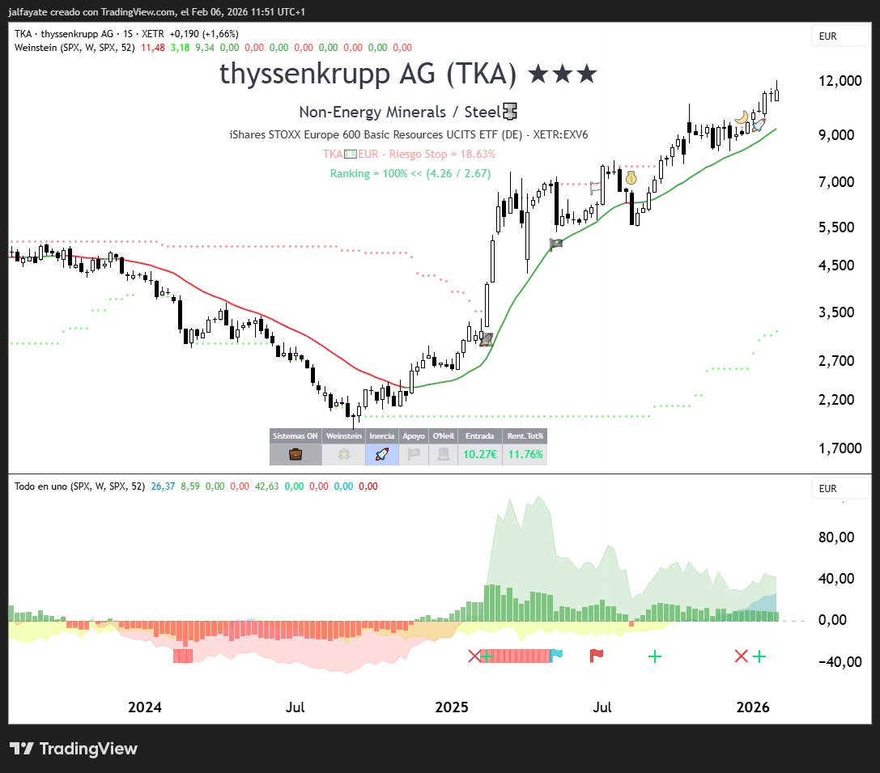Click the faded spark icon under Weinstein
The image size is (880, 773).
343,454
